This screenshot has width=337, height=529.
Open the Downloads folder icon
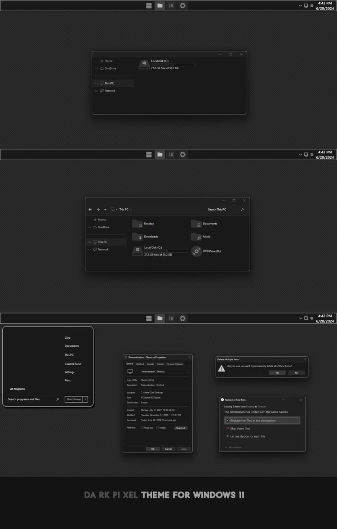[x=137, y=237]
